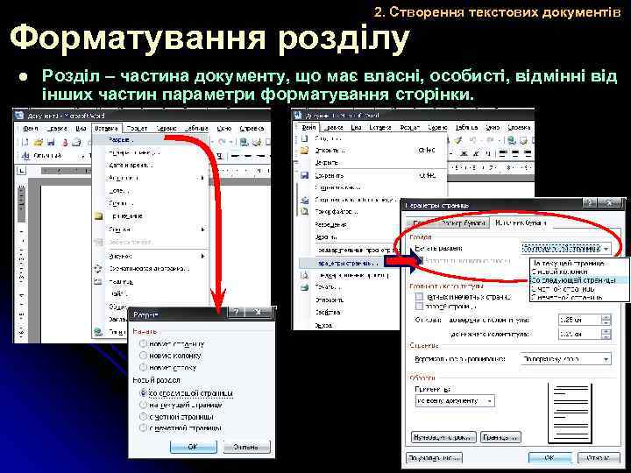Screen dimensions: 631x473
Task: Click the Save diskette icon in left Word toolbar
Action: (x=51, y=142)
